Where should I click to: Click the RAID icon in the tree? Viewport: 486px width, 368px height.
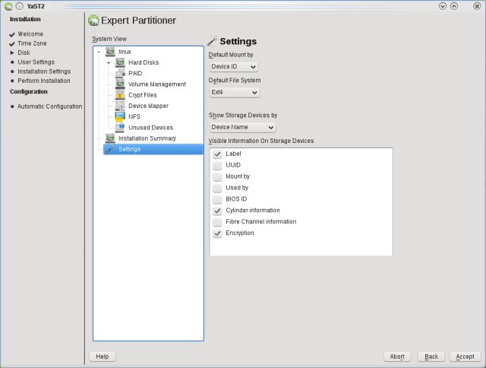120,73
